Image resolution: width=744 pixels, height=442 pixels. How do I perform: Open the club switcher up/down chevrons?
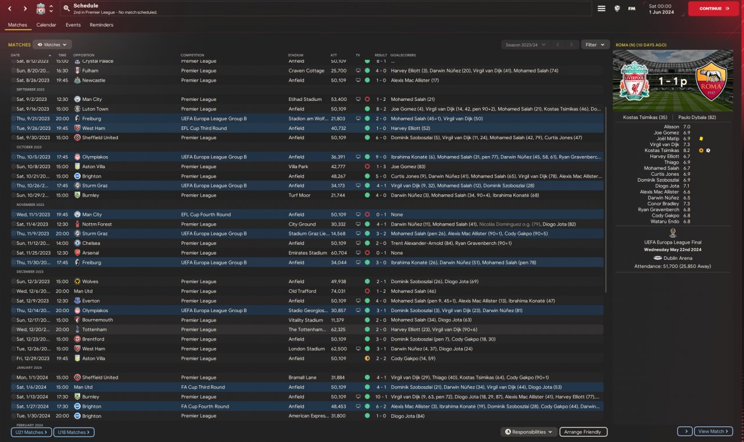51,9
